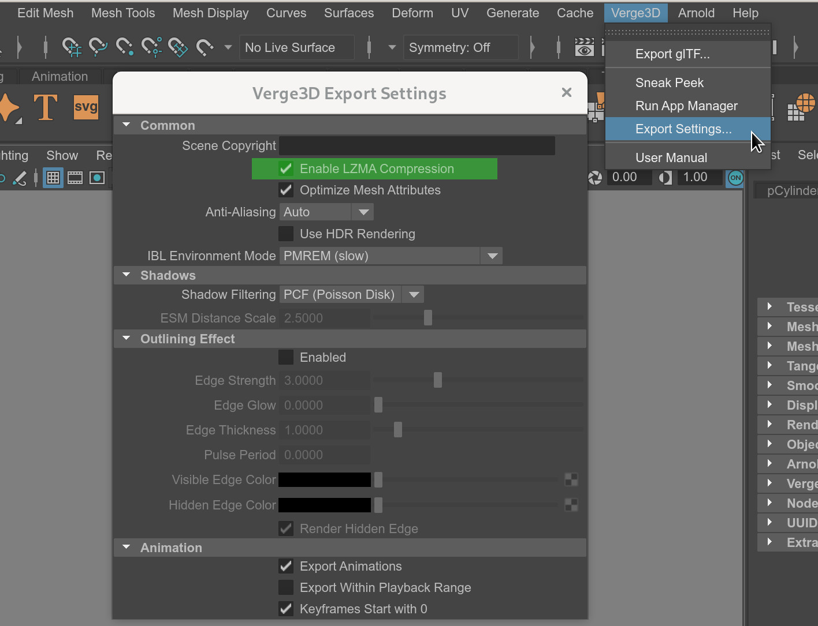Click the Hidden Edge Color black swatch

click(325, 505)
